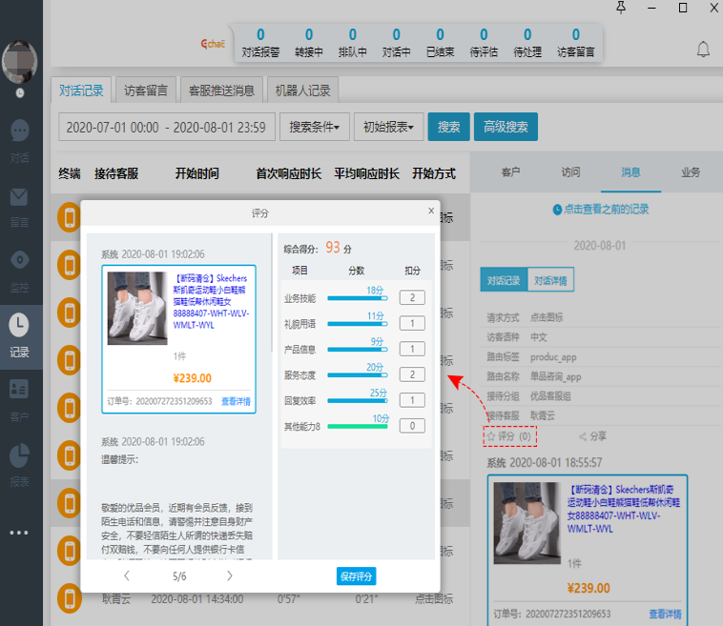This screenshot has height=626, width=723.
Task: Click the pin window icon
Action: coord(621,8)
